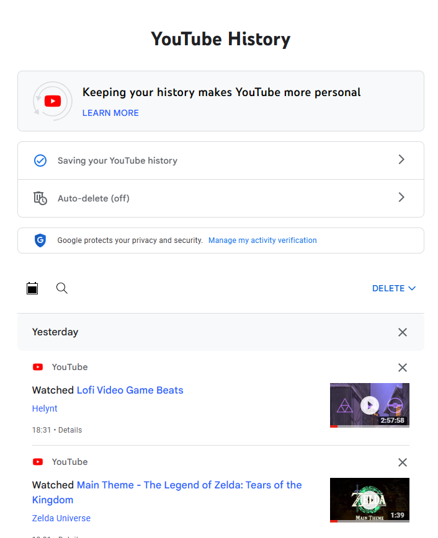Search history using the magnifier icon

pos(62,288)
